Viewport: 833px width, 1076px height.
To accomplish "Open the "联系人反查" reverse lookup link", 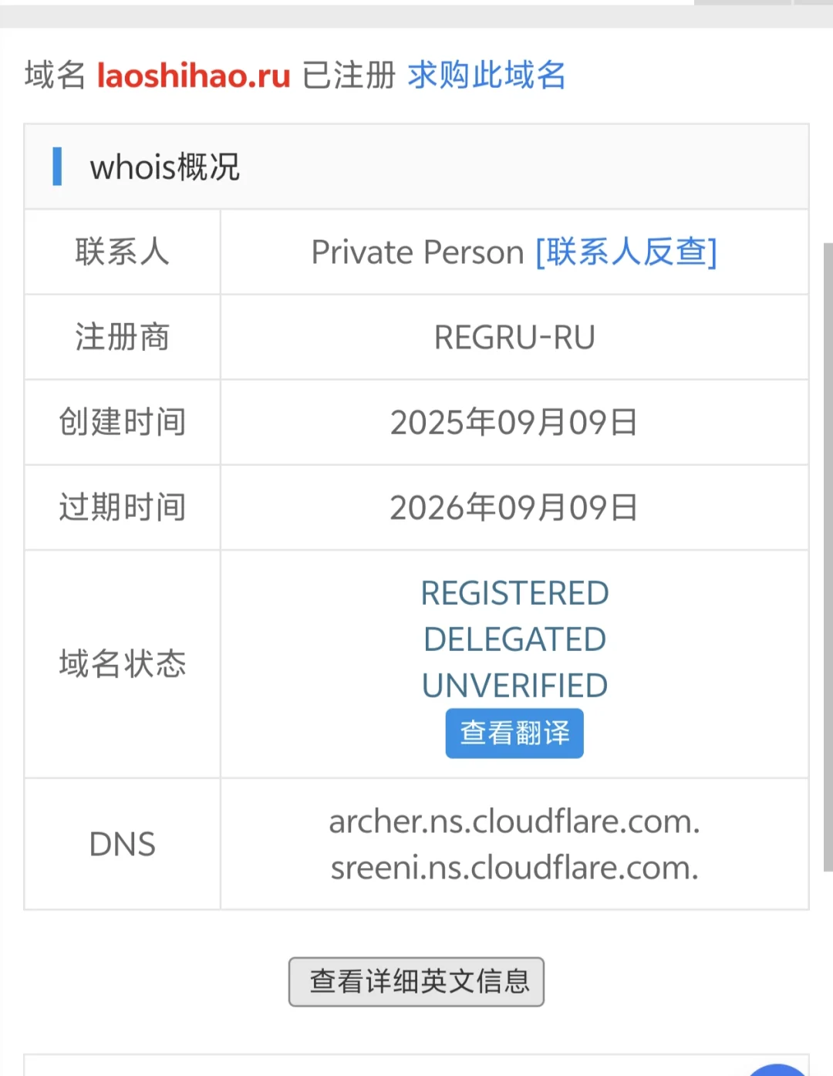I will (x=626, y=252).
